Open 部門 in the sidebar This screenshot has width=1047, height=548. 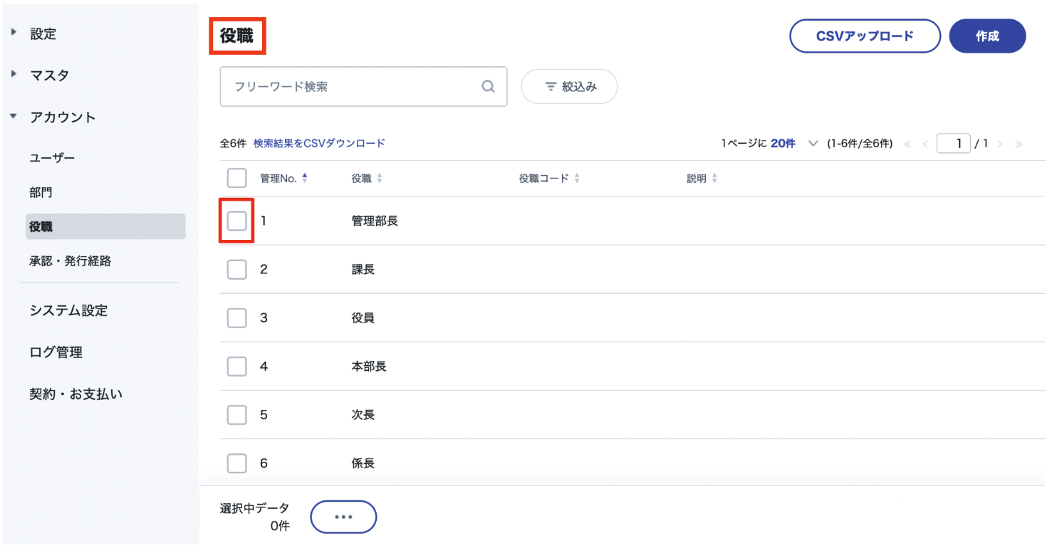click(41, 193)
